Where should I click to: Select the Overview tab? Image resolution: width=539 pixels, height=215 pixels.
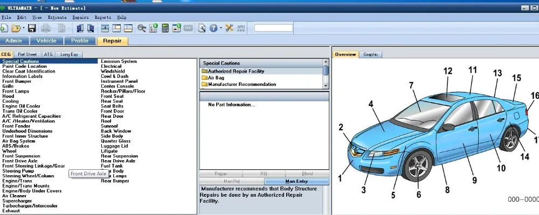pos(345,54)
